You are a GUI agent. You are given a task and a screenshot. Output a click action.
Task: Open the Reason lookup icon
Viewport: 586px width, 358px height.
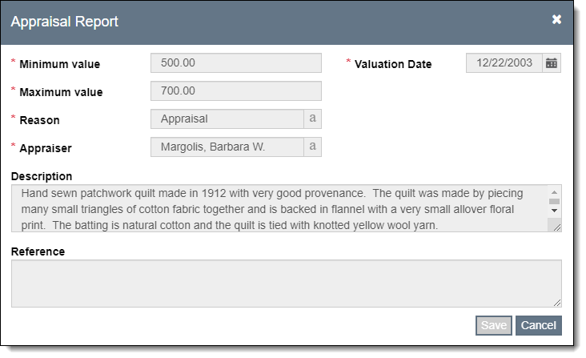(x=313, y=119)
